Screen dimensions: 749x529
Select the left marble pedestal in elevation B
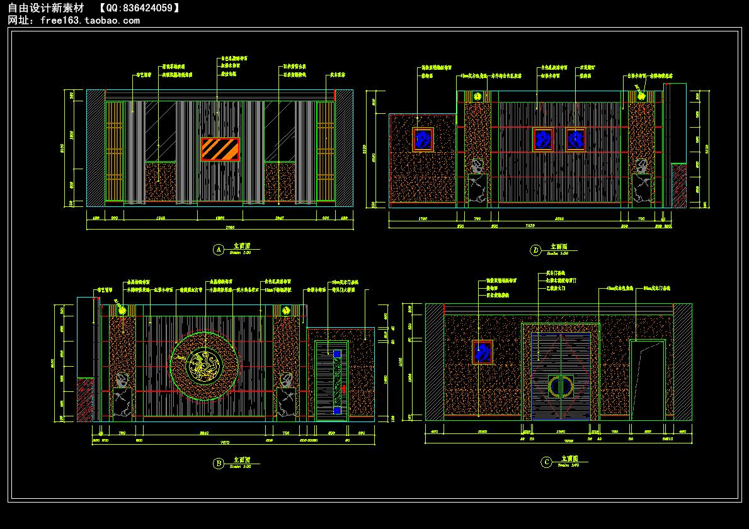[123, 404]
